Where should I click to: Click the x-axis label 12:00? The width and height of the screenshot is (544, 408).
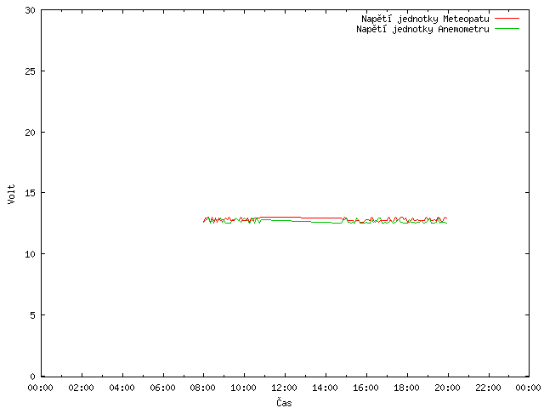click(x=284, y=388)
